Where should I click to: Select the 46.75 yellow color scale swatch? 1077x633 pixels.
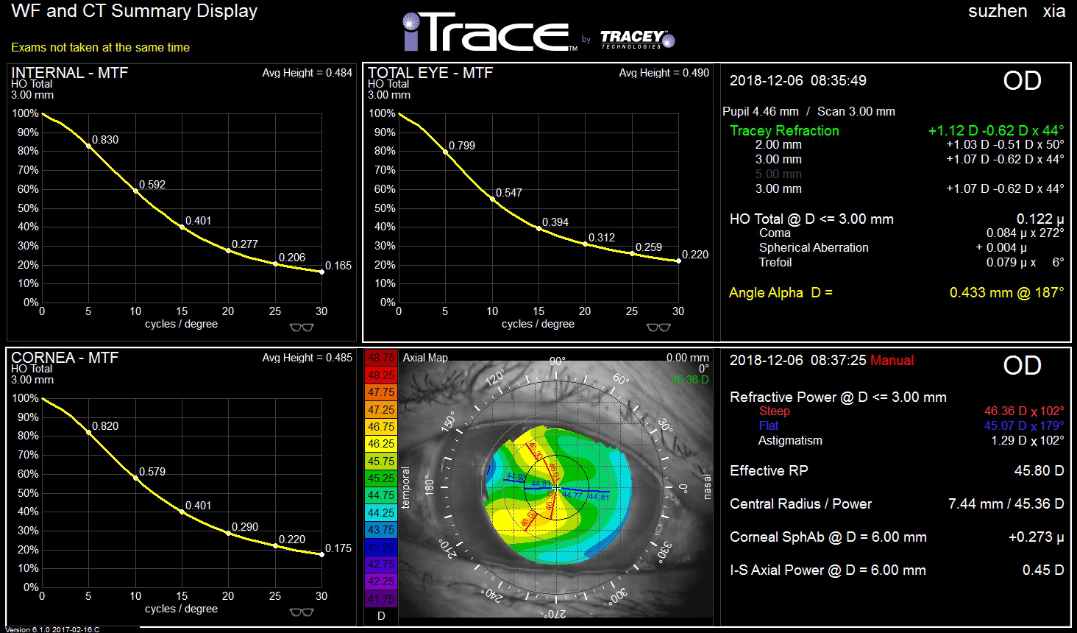coord(381,427)
